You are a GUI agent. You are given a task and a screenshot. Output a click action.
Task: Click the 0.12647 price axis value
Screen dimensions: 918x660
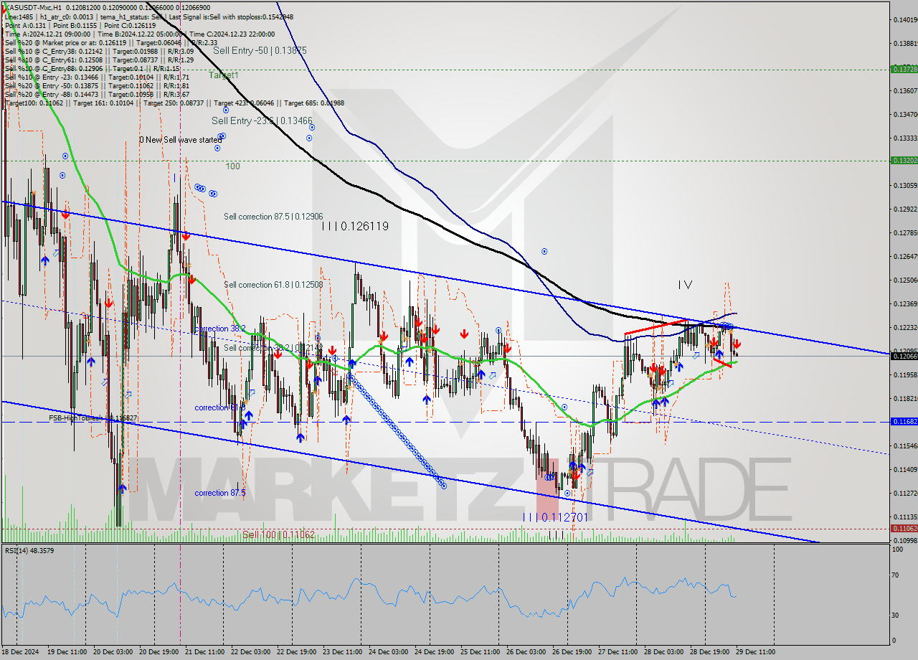(905, 256)
